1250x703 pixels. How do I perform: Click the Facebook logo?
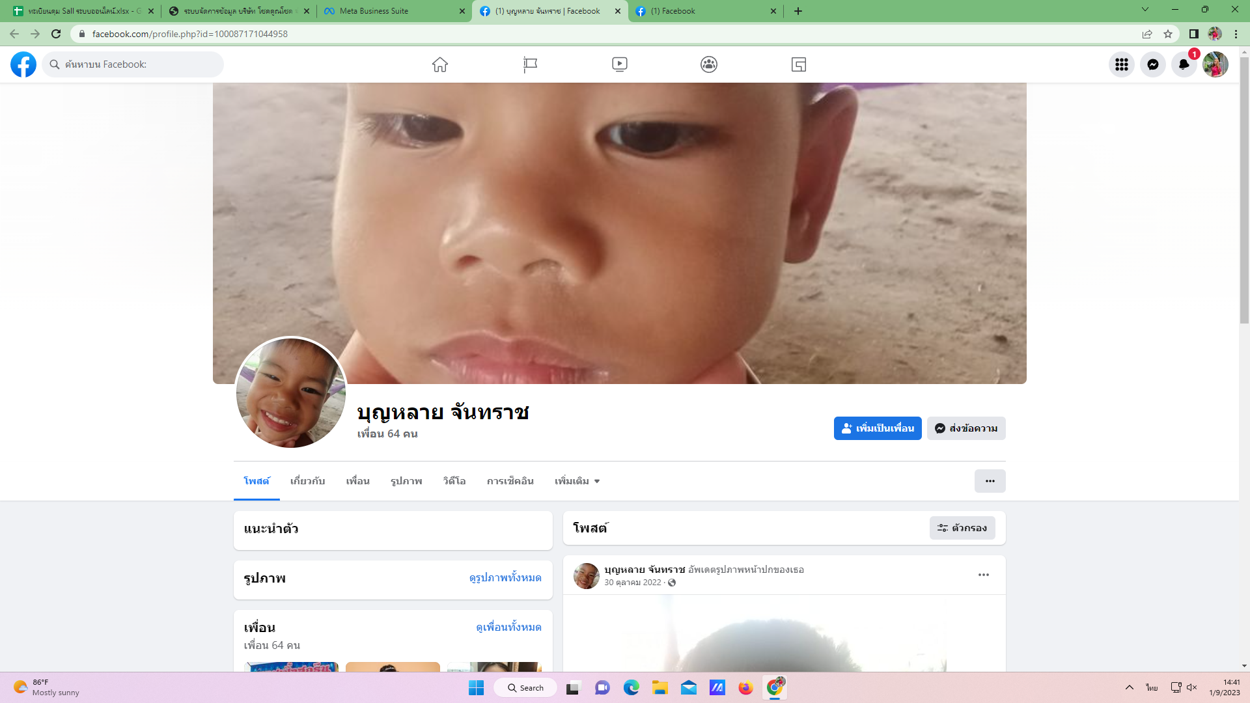23,64
